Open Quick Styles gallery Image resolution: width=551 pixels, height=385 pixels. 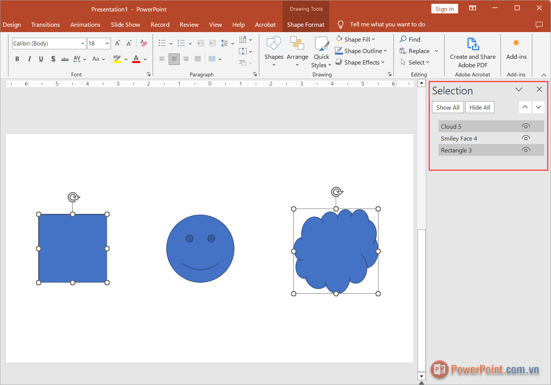click(321, 53)
